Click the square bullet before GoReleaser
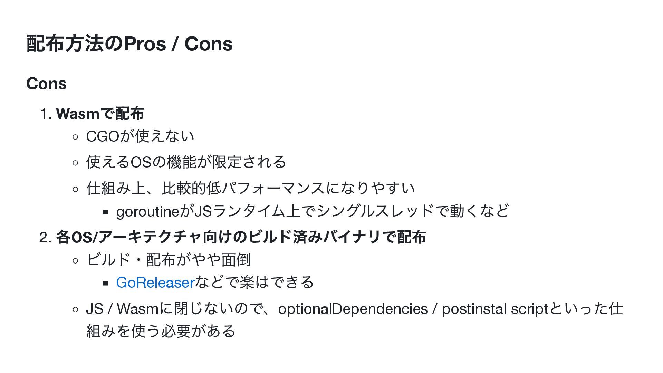Viewport: 663px width, 373px height. [x=106, y=284]
